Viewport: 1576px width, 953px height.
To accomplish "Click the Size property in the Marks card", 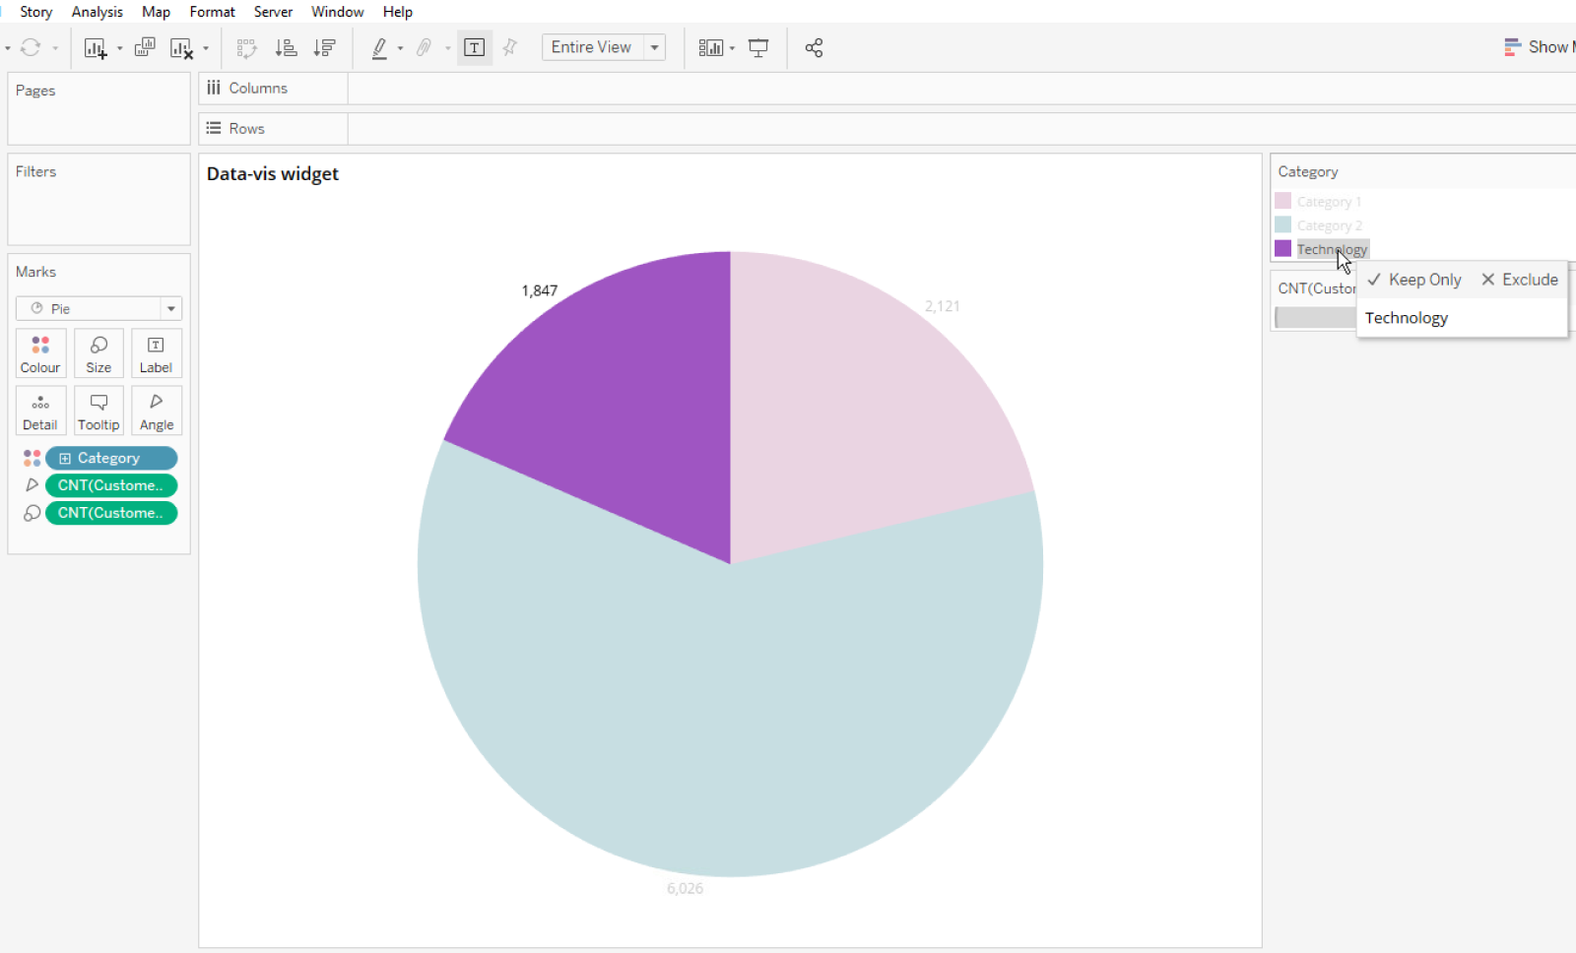I will [x=98, y=352].
